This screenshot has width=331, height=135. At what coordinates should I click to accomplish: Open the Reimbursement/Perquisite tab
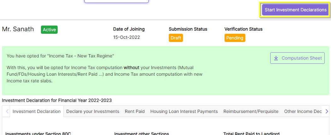[x=251, y=111]
